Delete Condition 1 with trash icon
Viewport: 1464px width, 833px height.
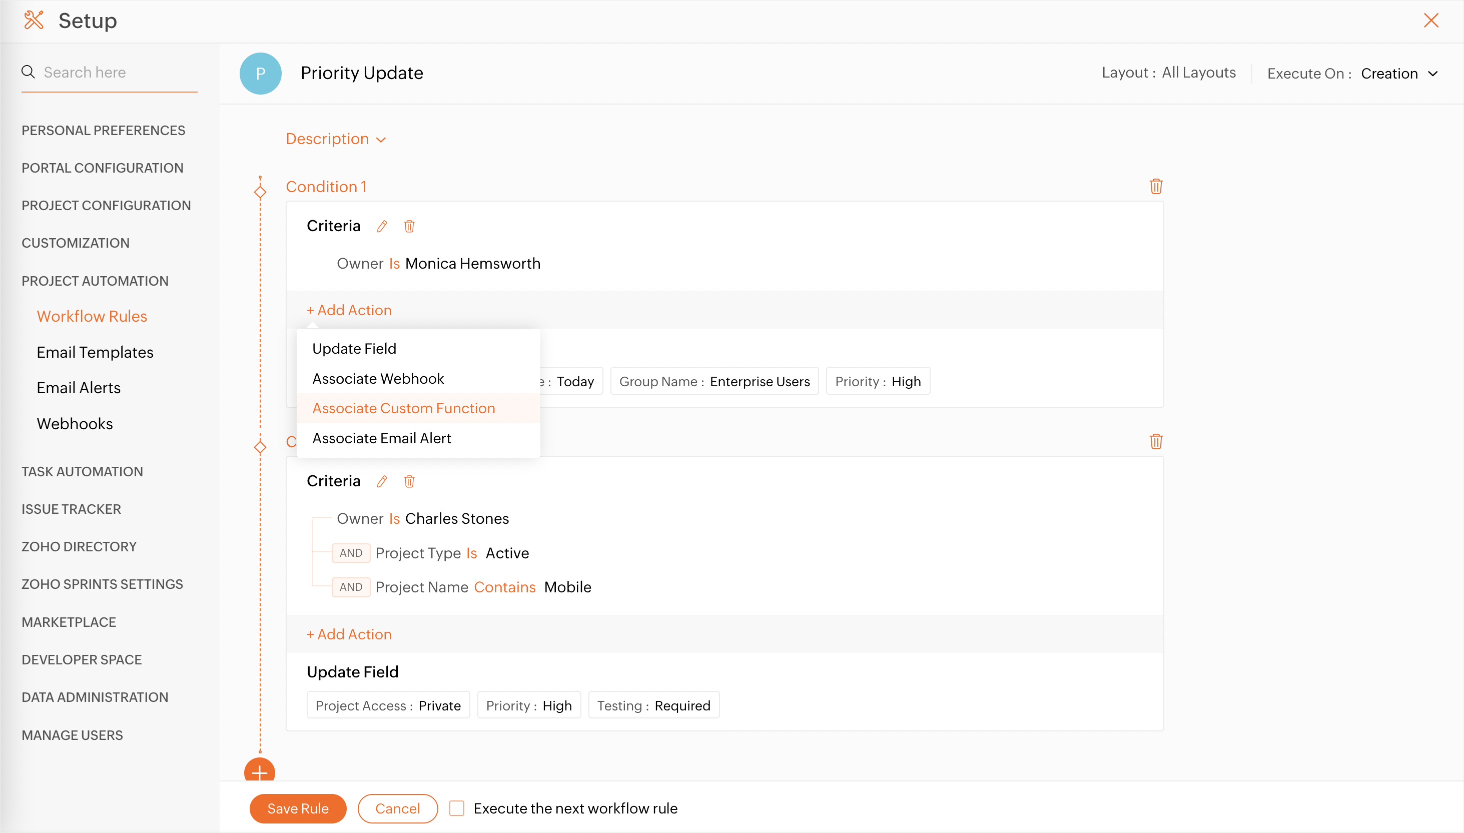coord(1156,187)
